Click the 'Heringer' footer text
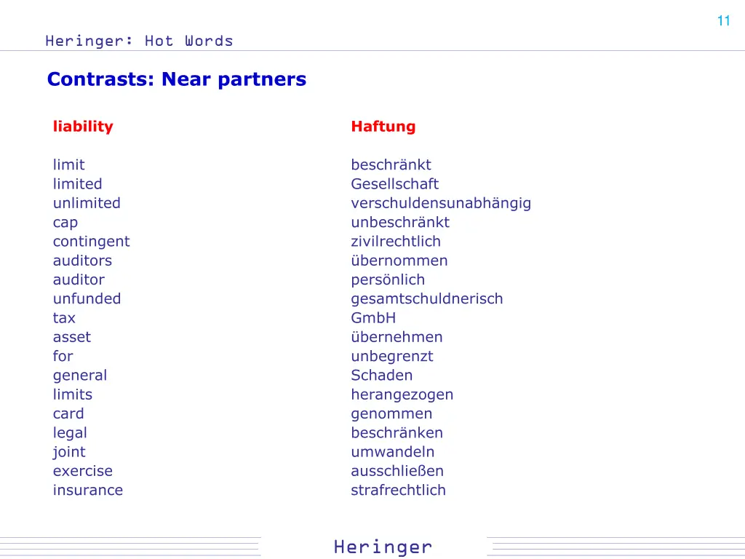The height and width of the screenshot is (559, 745). pos(383,547)
